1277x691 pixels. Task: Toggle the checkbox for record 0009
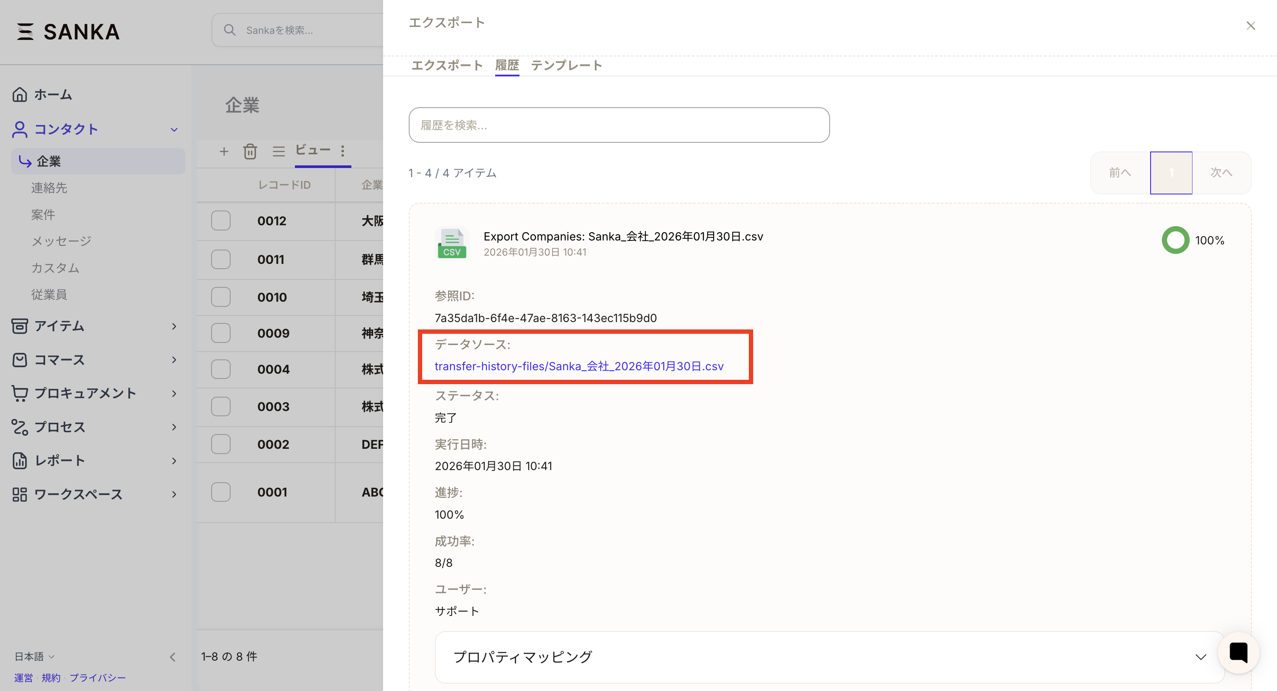(x=221, y=332)
